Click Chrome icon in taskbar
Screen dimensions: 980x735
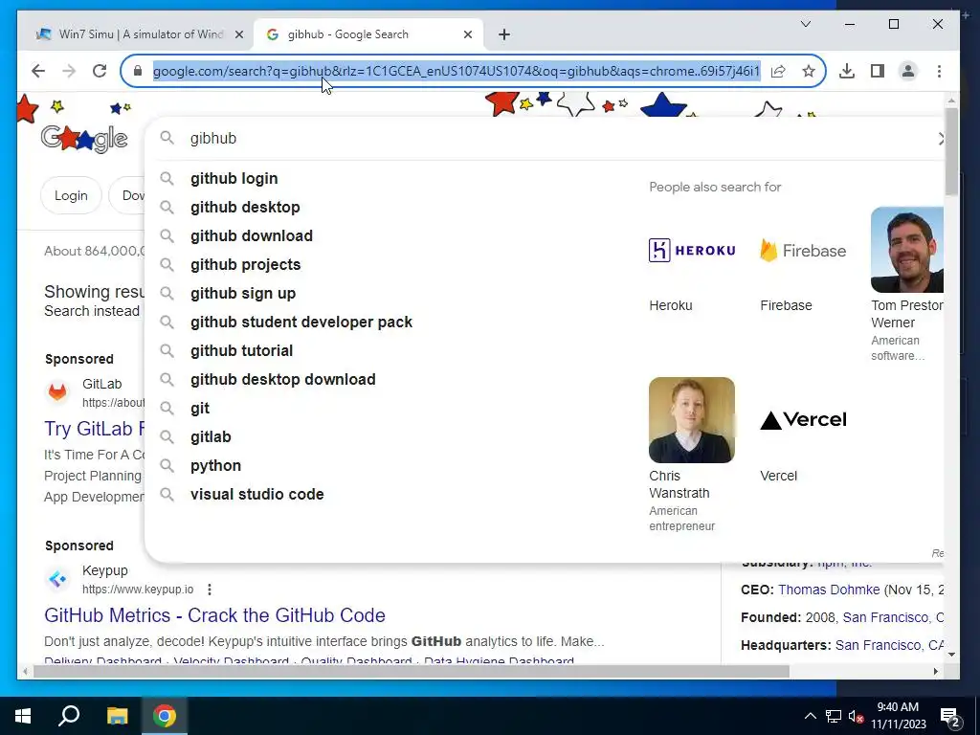(x=165, y=716)
